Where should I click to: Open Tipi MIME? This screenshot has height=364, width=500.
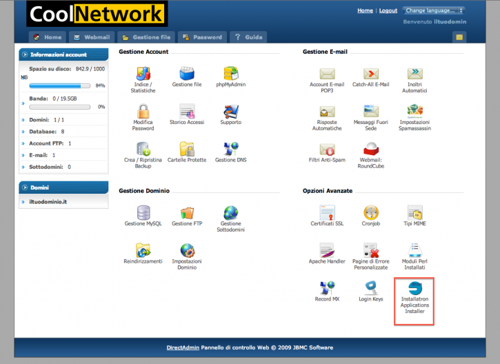click(x=415, y=213)
